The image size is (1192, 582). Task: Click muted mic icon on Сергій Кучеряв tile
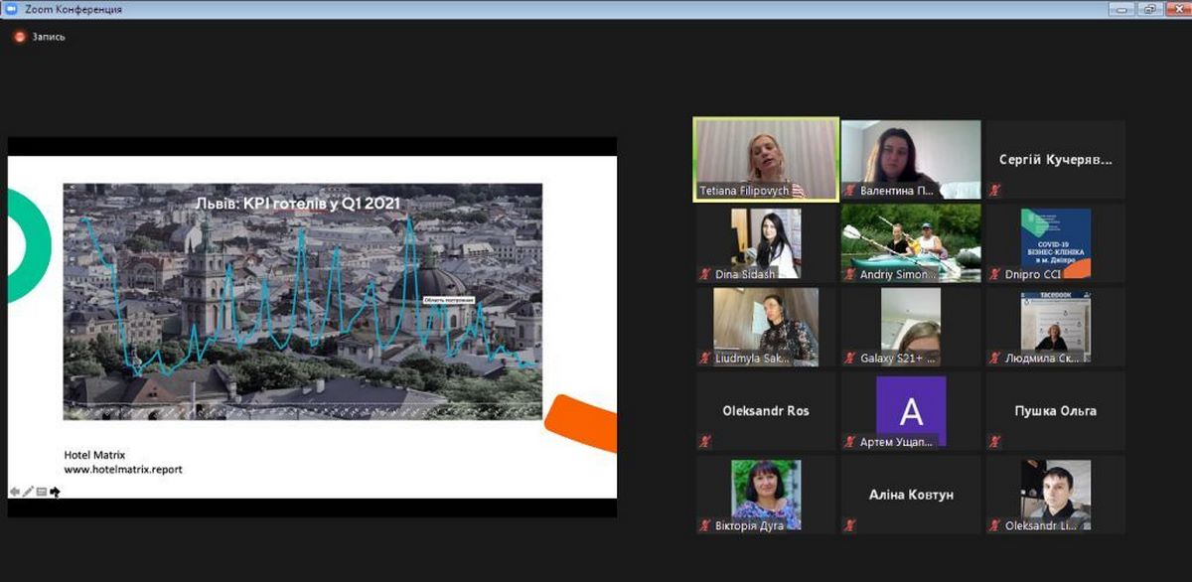pyautogui.click(x=995, y=190)
